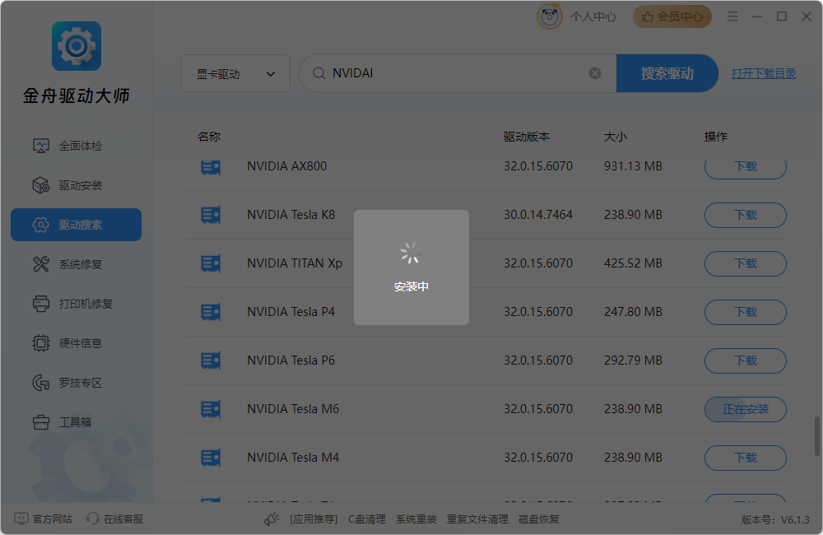The image size is (823, 535).
Task: Open 个人中心
Action: (593, 16)
